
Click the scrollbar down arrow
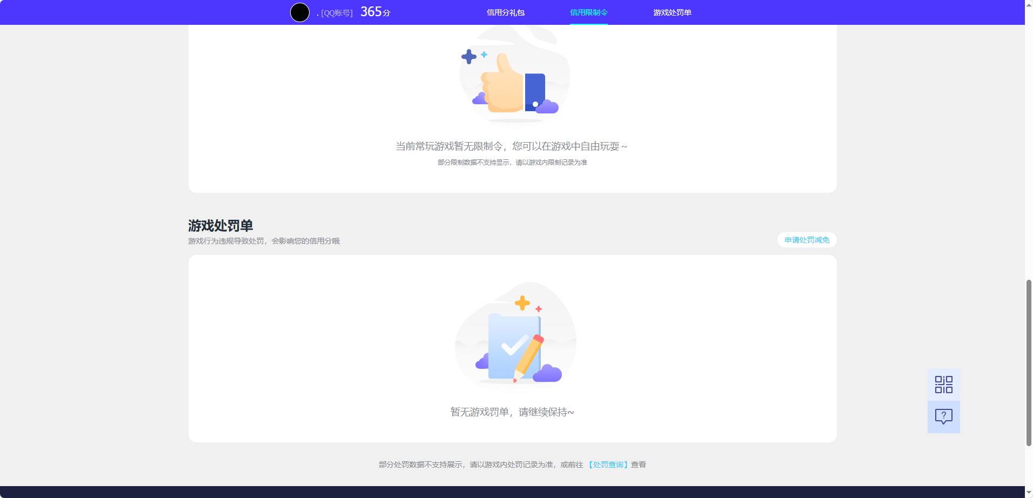(1029, 493)
